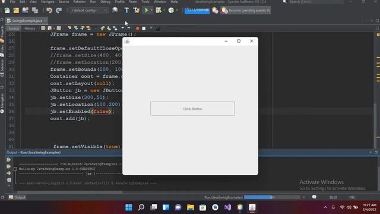380x214 pixels.
Task: Click the red toggle breakpoint editor icon
Action: tap(137, 29)
